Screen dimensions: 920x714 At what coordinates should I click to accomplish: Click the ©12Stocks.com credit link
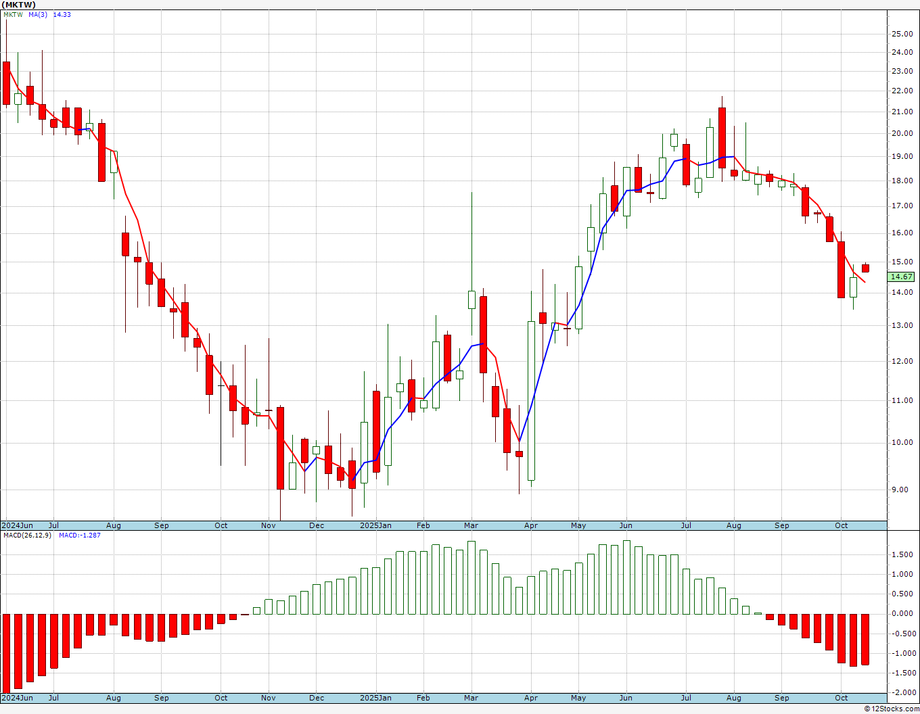click(891, 709)
